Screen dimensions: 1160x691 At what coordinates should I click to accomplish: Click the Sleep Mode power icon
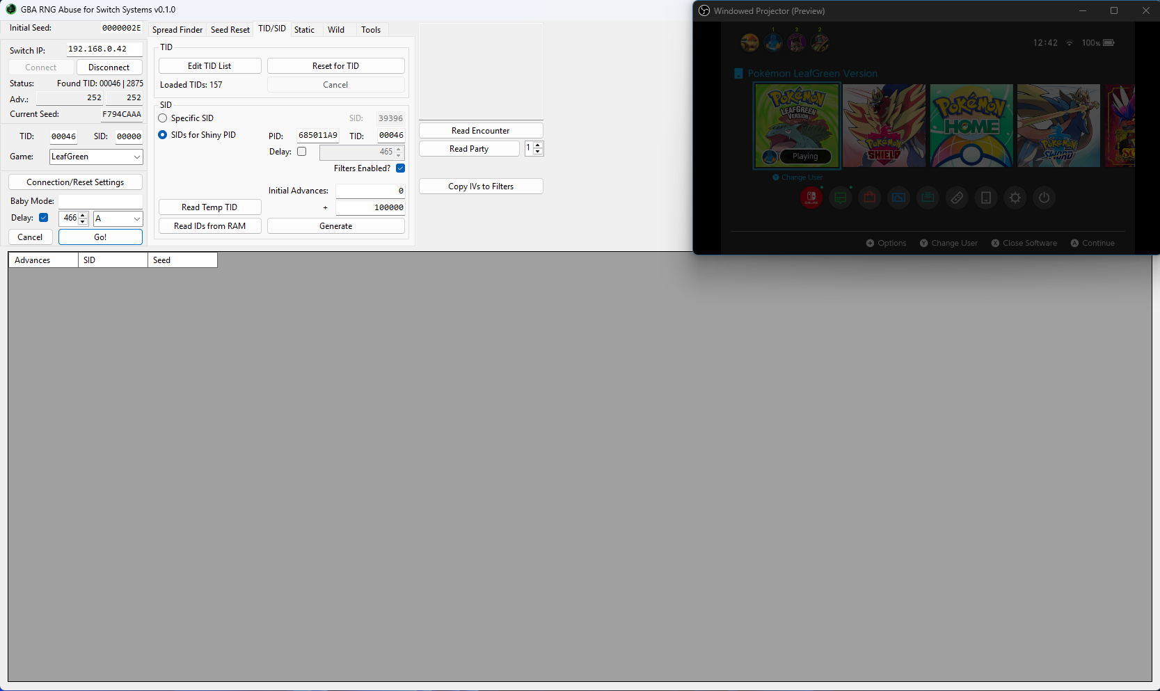click(1044, 198)
